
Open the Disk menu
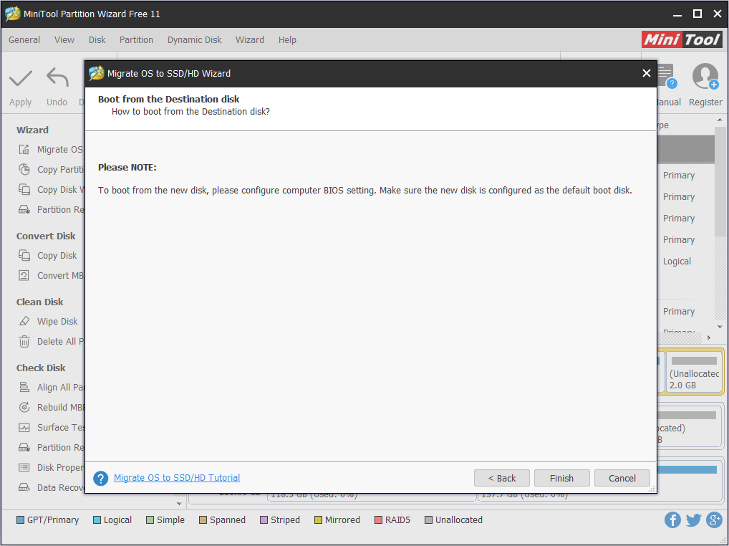(x=97, y=40)
